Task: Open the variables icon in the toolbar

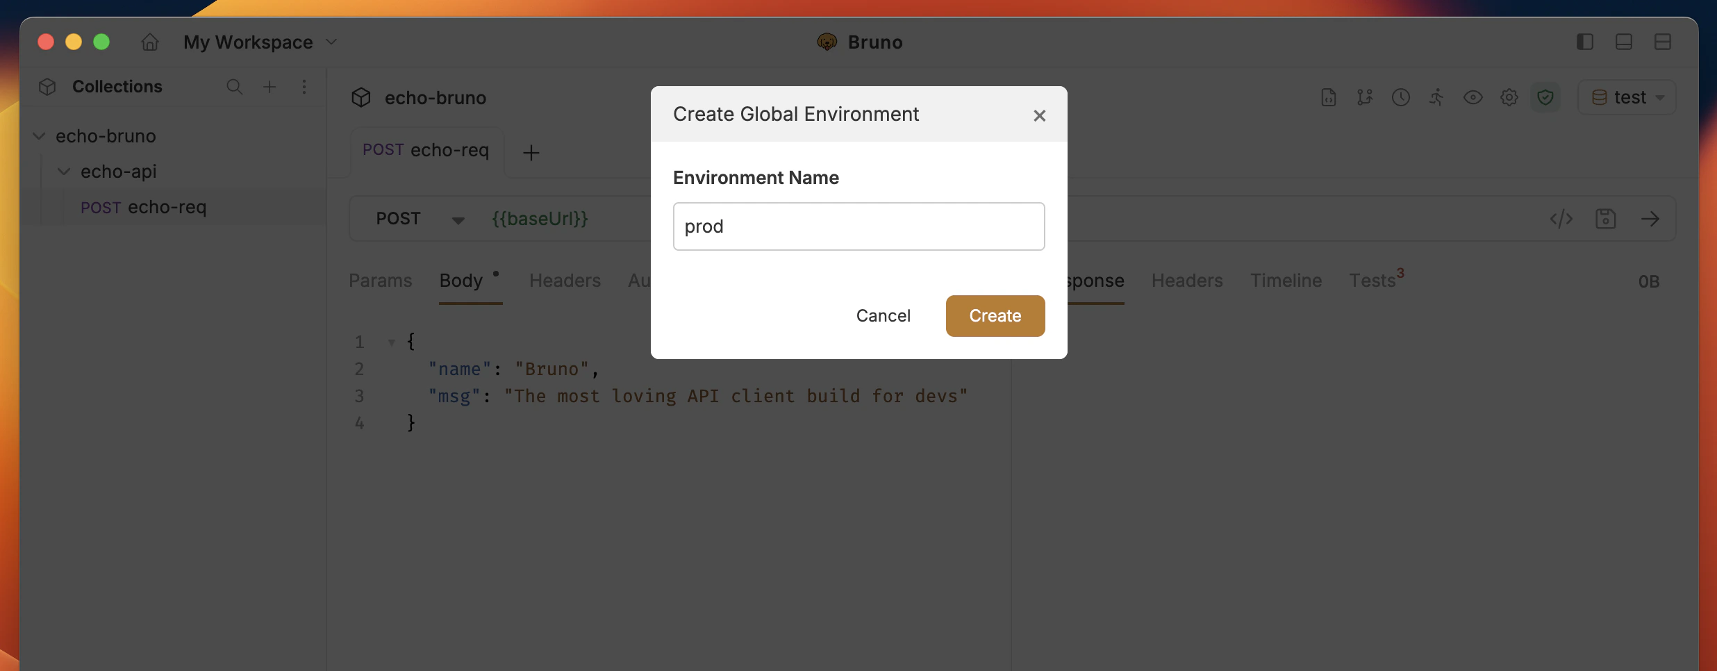Action: pyautogui.click(x=1364, y=97)
